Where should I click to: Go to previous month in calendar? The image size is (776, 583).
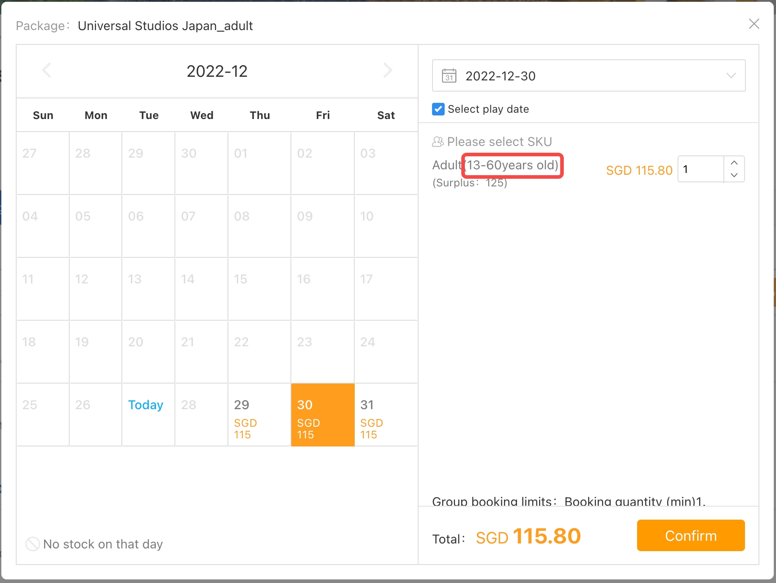(47, 71)
